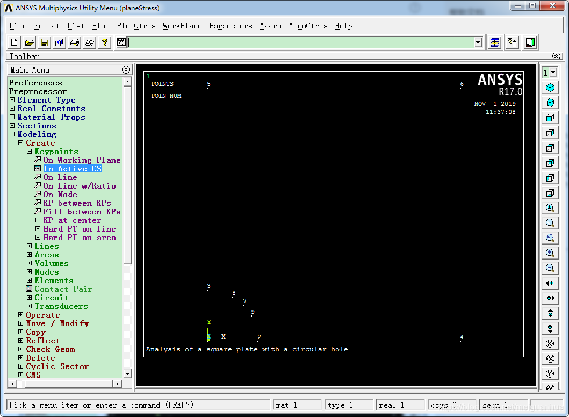The height and width of the screenshot is (417, 569).
Task: Click the Zoom Out magnifier icon
Action: pos(550,268)
